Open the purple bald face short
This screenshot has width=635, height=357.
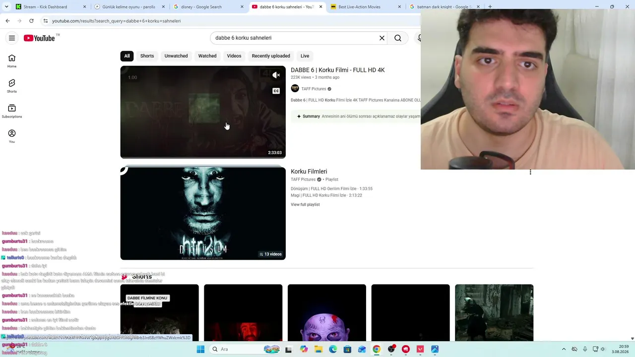(327, 312)
